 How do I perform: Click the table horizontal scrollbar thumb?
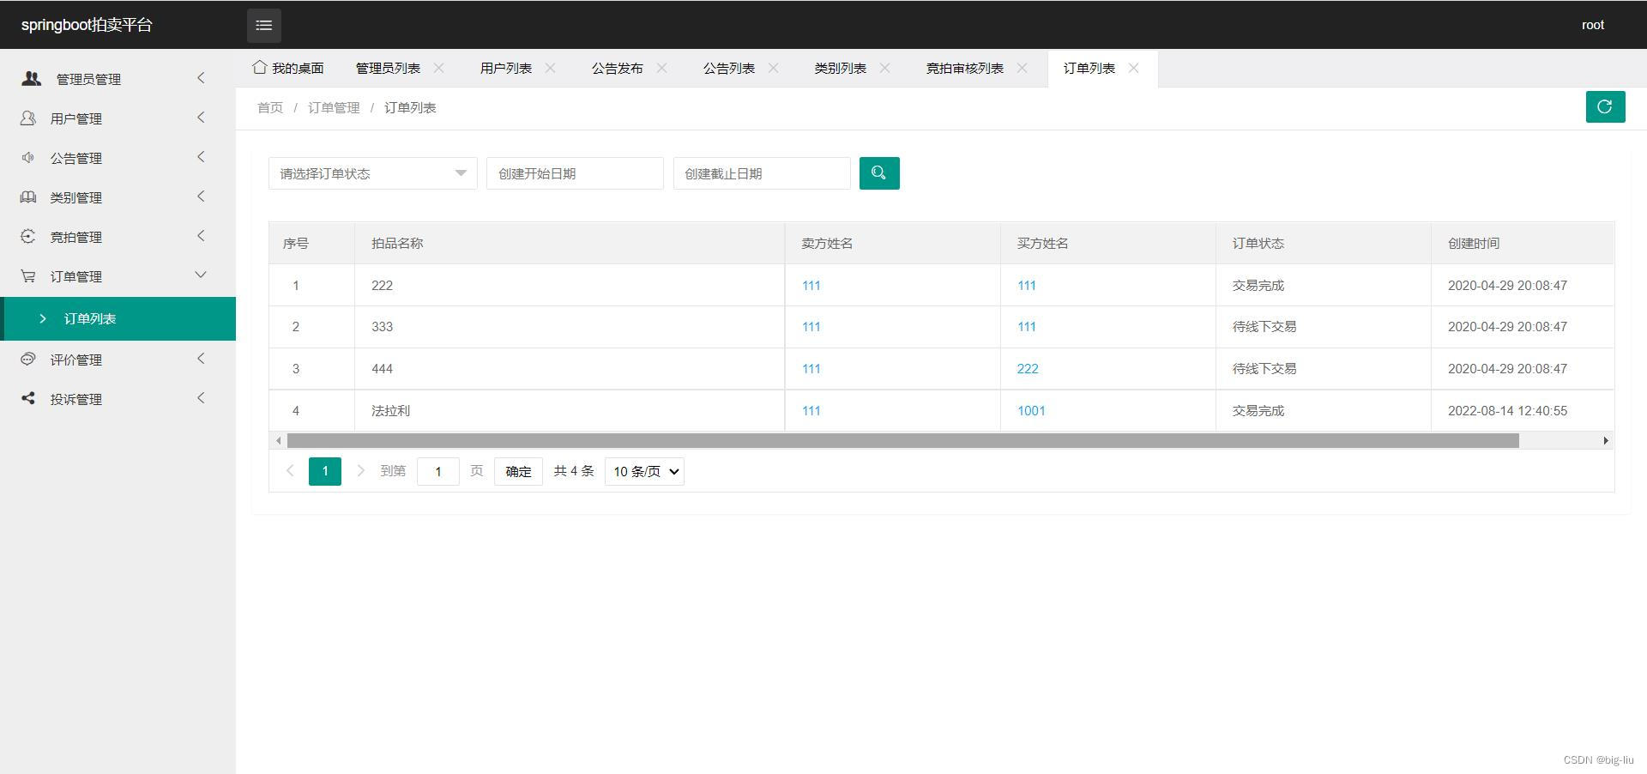pyautogui.click(x=902, y=440)
